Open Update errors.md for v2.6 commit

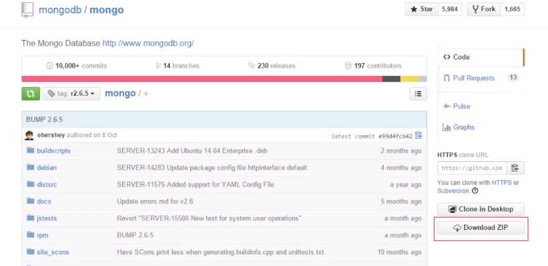[155, 201]
